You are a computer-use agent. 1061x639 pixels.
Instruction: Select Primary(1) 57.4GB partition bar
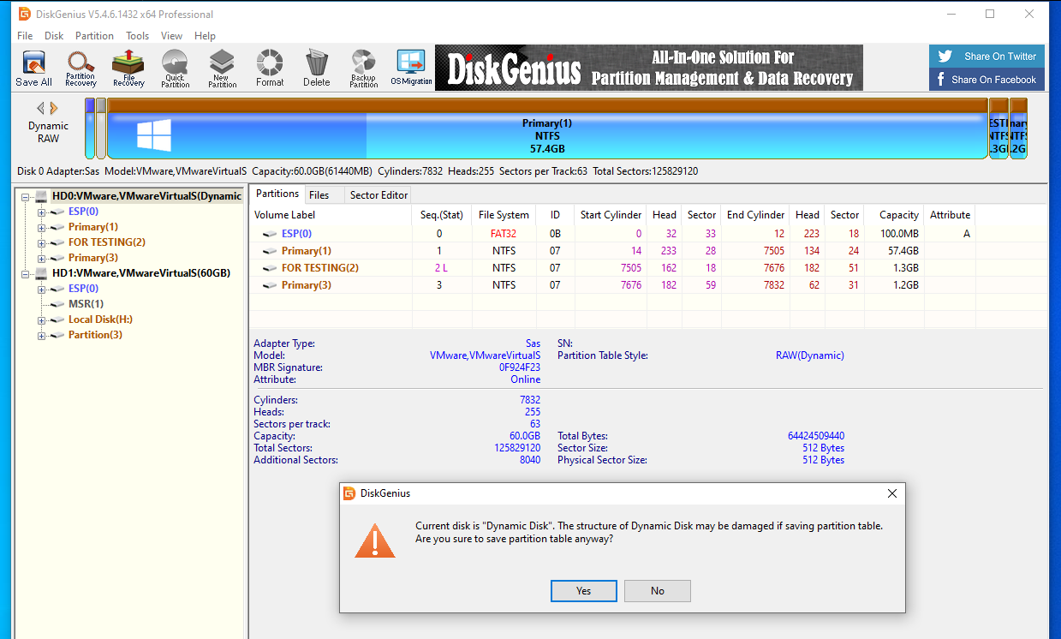(547, 128)
